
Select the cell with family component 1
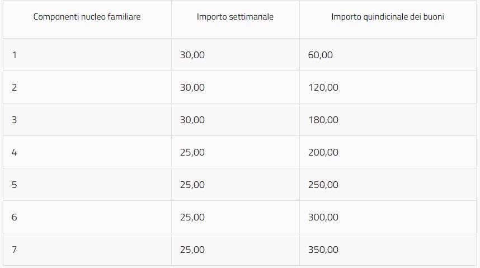[x=15, y=55]
